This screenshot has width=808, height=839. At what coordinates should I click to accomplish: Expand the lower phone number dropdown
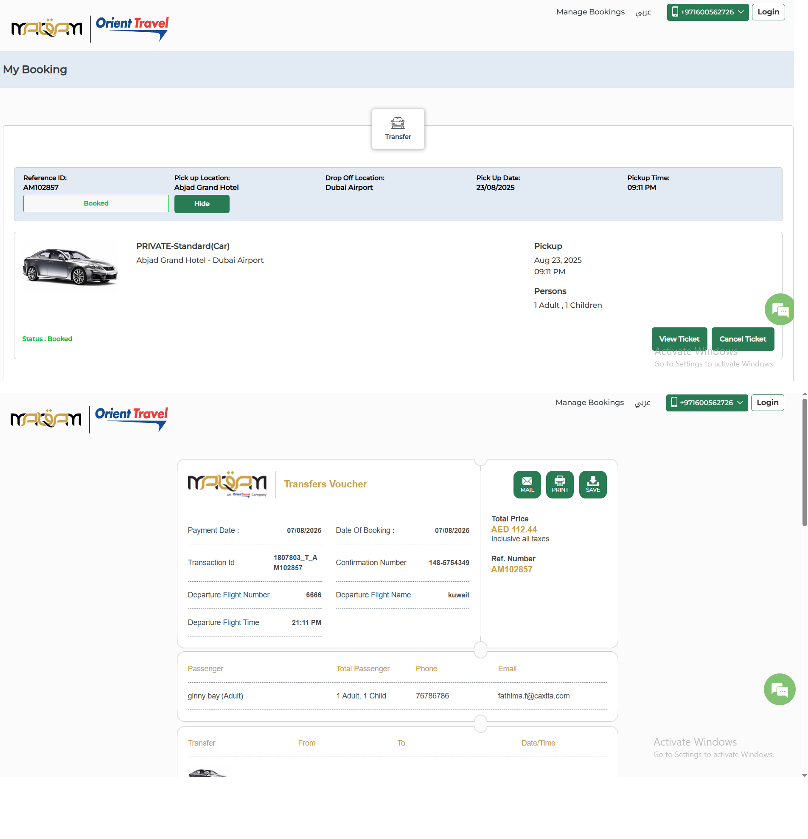pos(706,403)
